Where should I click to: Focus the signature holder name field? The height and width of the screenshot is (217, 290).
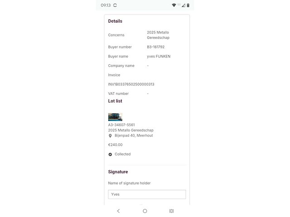[x=147, y=194]
